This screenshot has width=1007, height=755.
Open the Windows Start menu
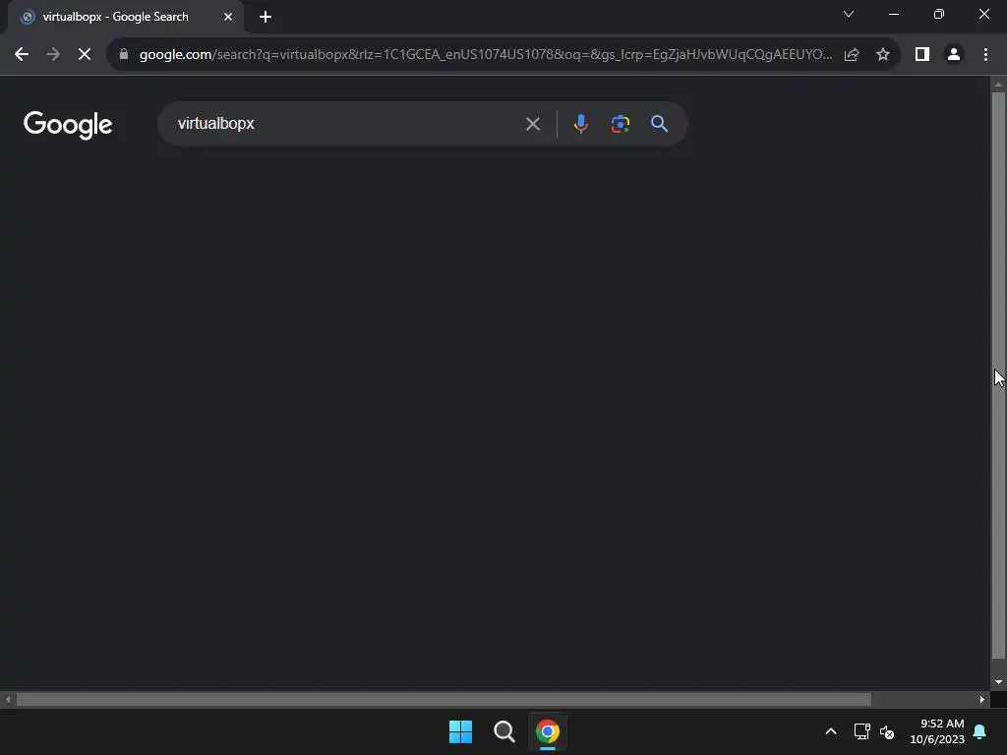pyautogui.click(x=460, y=731)
